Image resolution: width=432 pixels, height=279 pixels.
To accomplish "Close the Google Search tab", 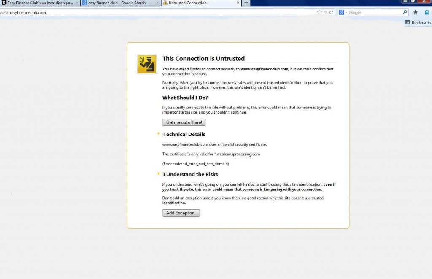I will click(x=158, y=3).
